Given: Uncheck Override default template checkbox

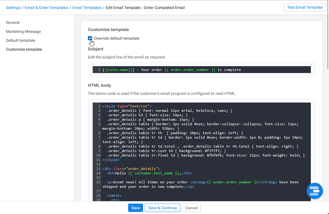Looking at the screenshot, I should pos(90,38).
